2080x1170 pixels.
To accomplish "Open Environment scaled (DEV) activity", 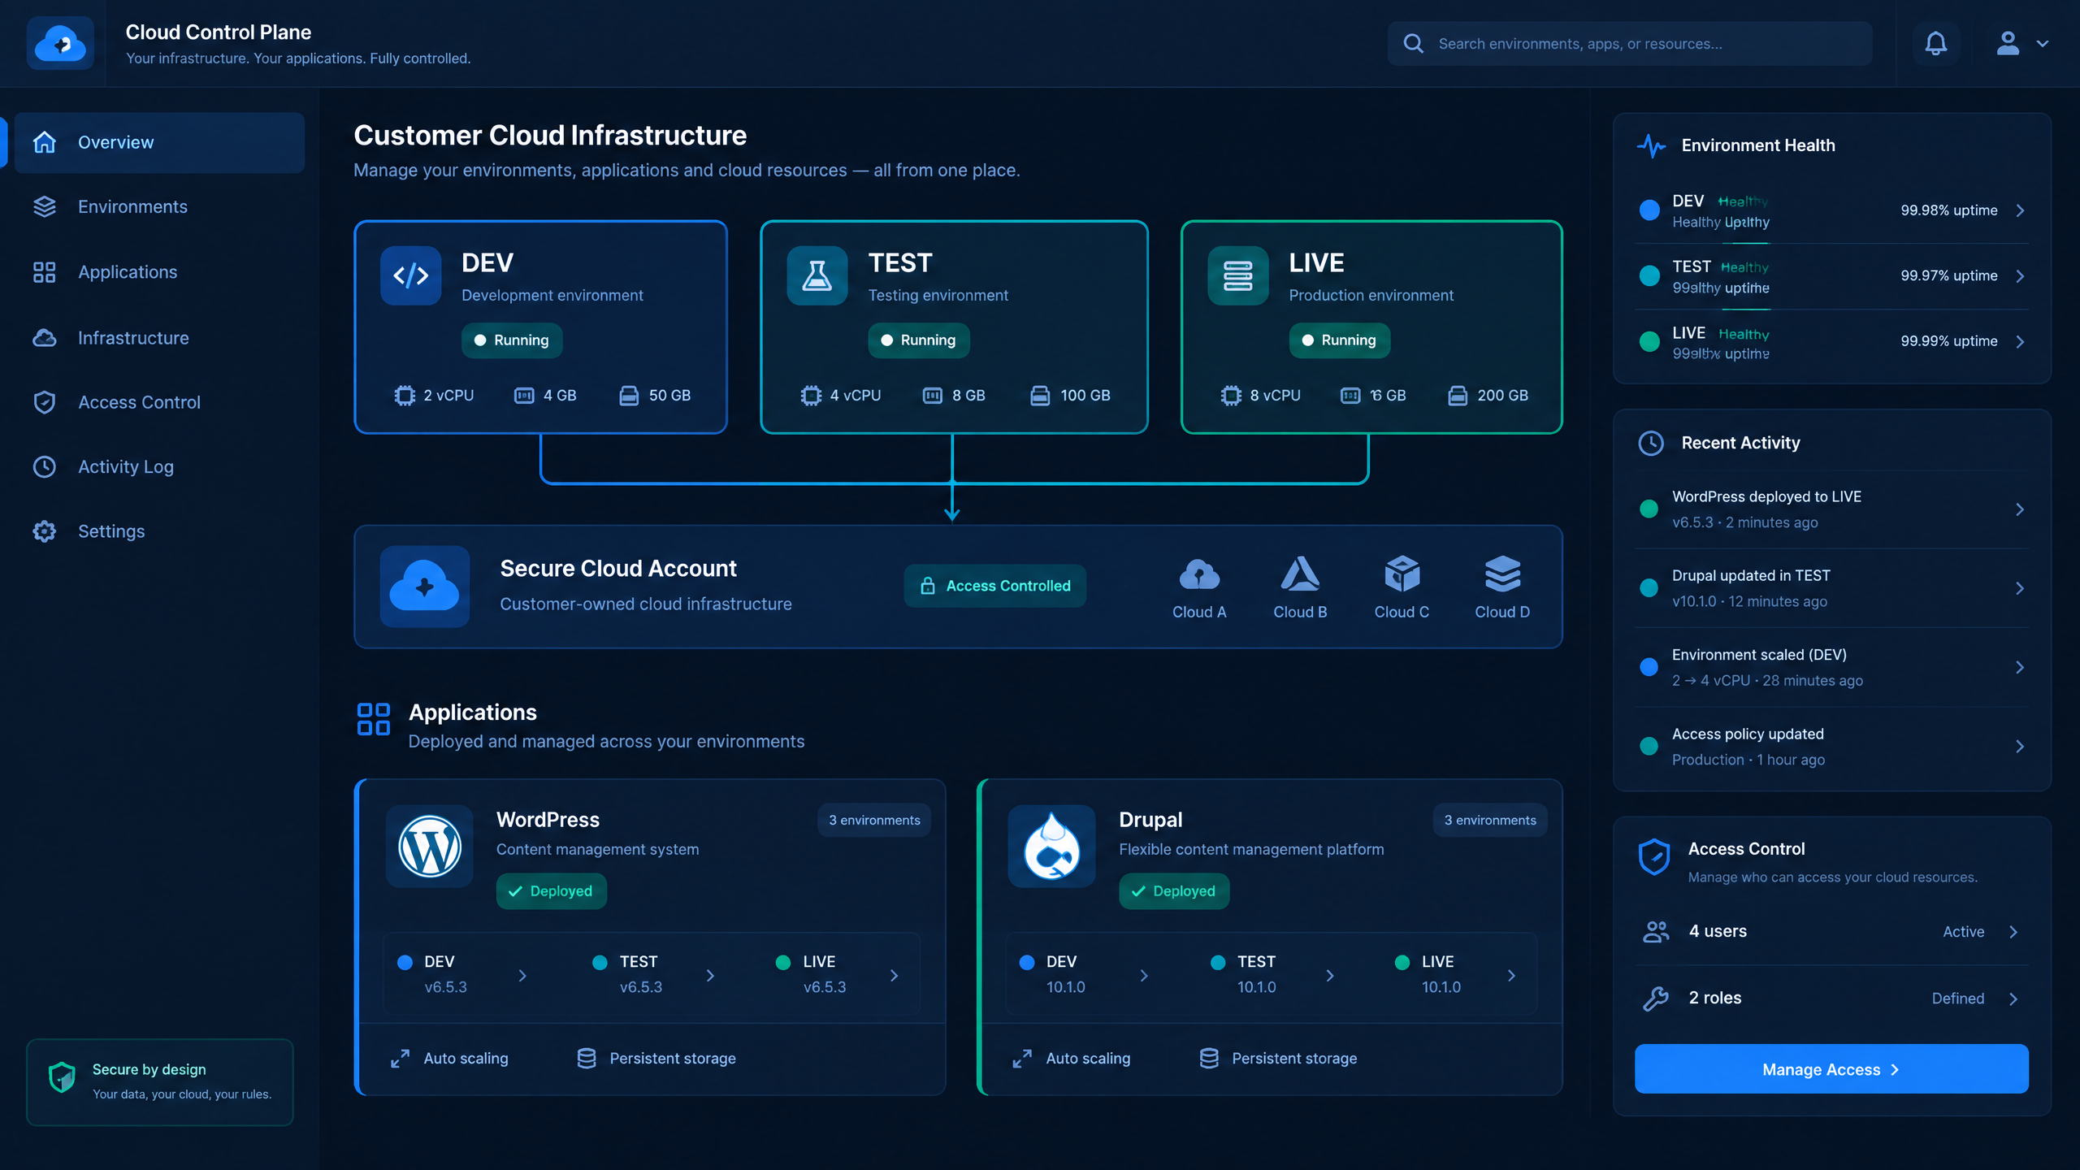I will coord(1831,667).
